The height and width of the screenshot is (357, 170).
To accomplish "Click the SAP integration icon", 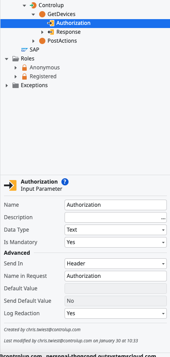I will click(24, 50).
